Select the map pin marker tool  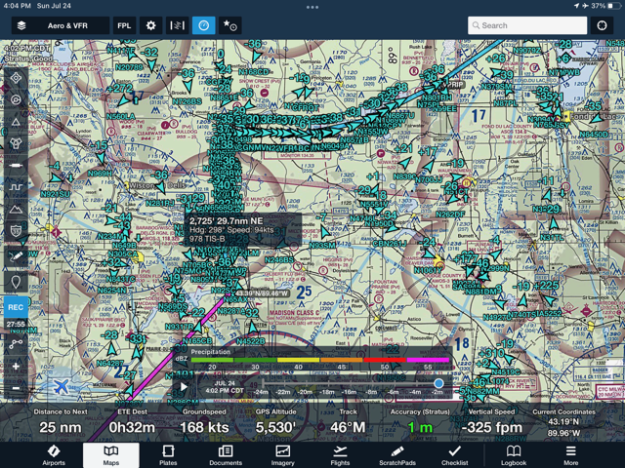(x=16, y=282)
